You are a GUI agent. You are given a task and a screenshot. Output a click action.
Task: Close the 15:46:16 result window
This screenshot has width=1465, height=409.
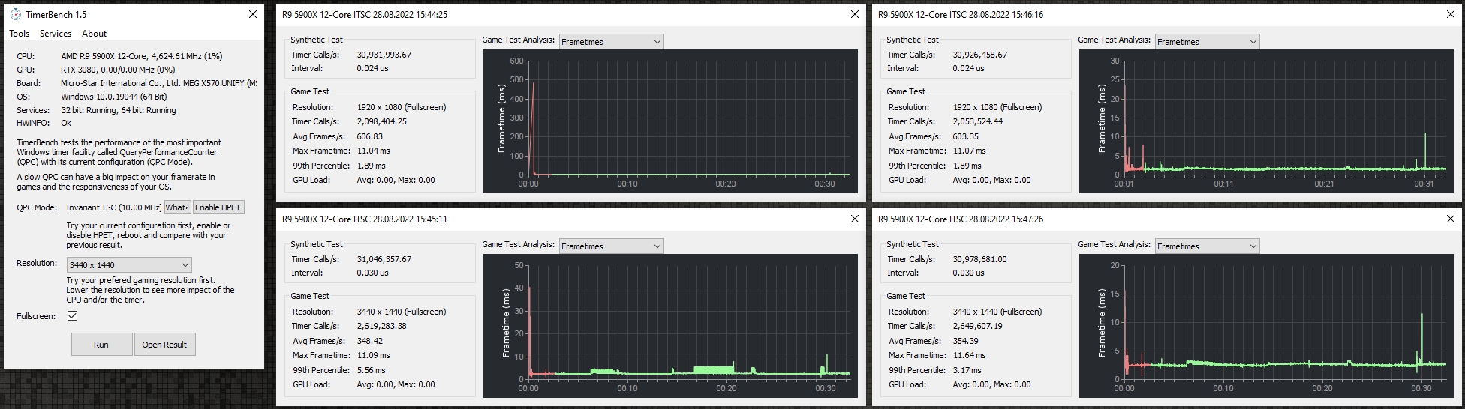click(x=1451, y=14)
